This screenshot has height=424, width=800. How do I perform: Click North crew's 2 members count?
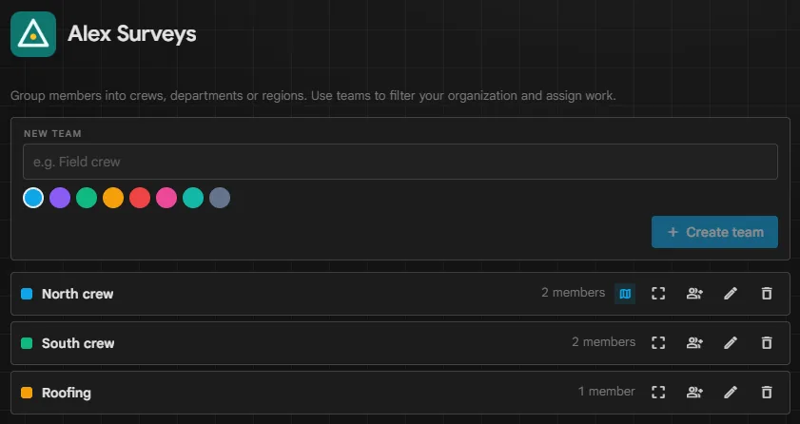pos(573,293)
